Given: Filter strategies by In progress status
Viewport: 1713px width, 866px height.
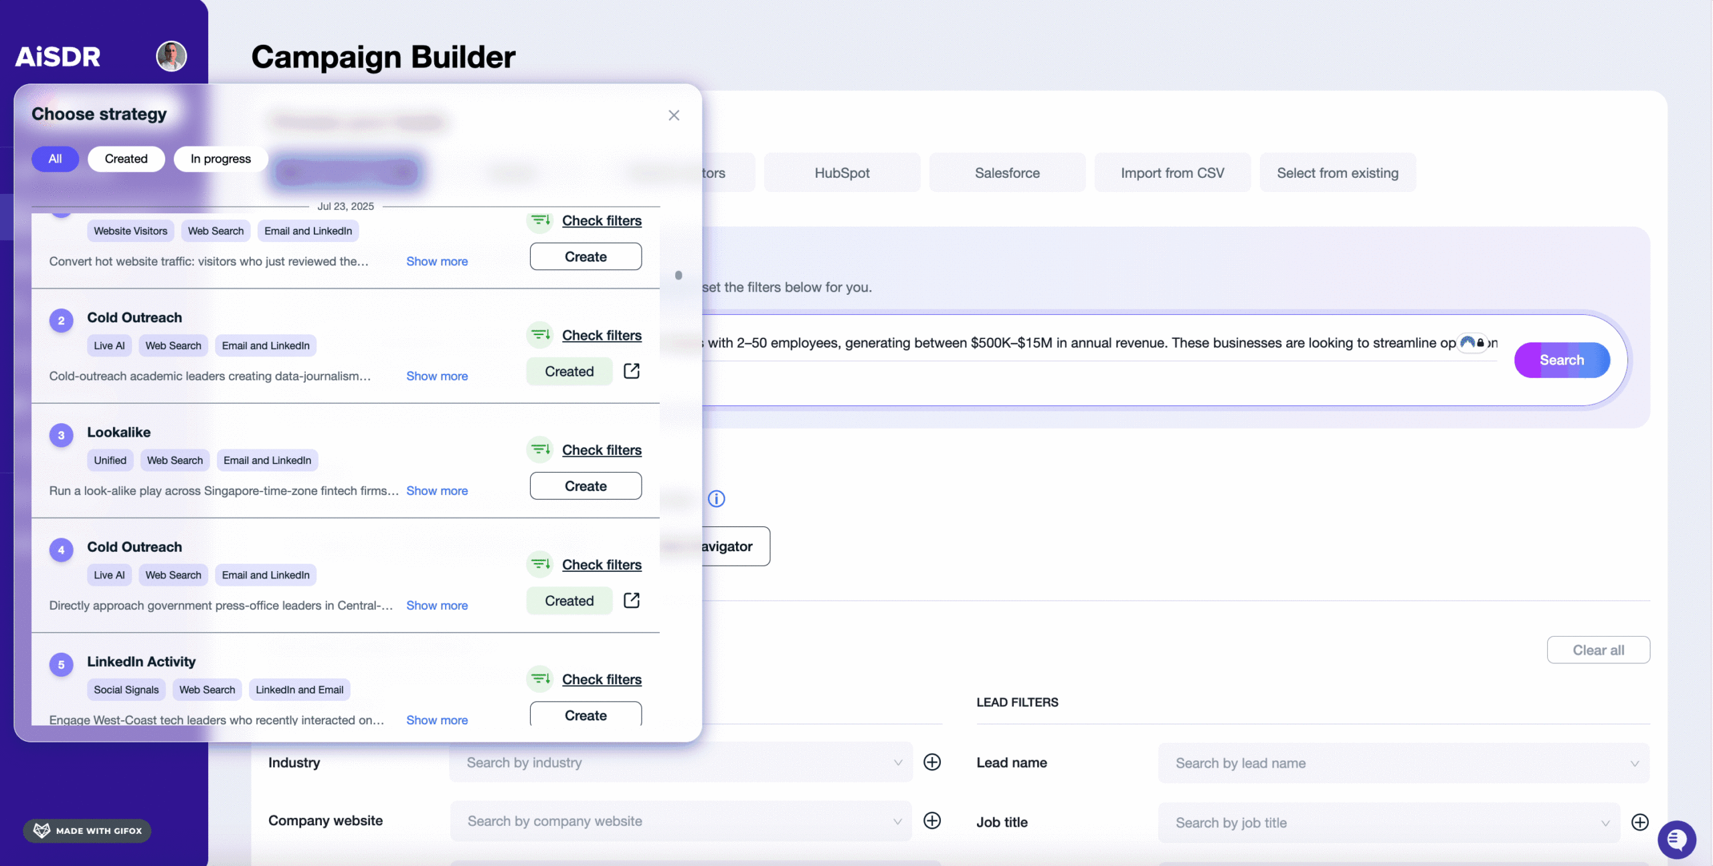Looking at the screenshot, I should [220, 158].
